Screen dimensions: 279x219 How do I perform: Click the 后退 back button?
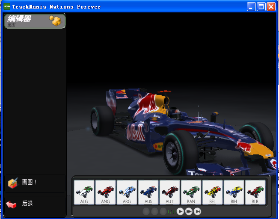35,205
